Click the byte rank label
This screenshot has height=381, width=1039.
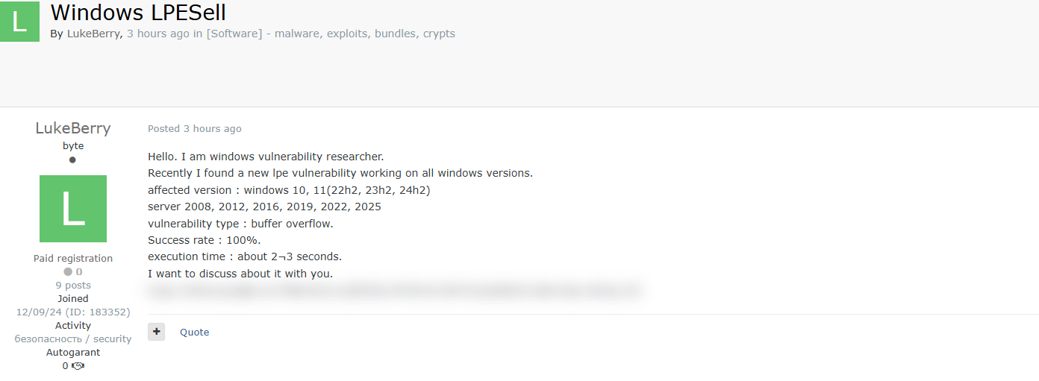[x=73, y=146]
